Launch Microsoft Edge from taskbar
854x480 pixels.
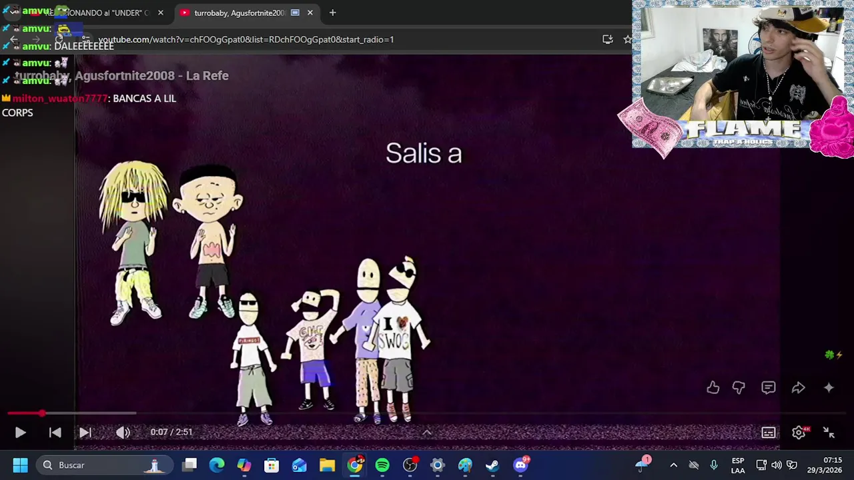point(217,465)
